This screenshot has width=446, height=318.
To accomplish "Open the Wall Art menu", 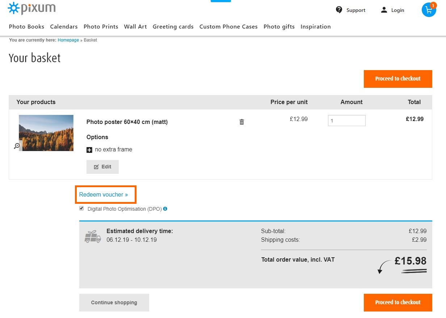I will coord(135,27).
